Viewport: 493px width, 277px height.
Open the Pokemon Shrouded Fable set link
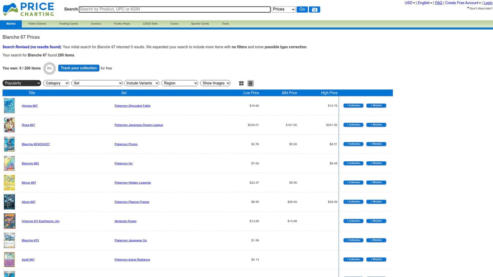132,106
